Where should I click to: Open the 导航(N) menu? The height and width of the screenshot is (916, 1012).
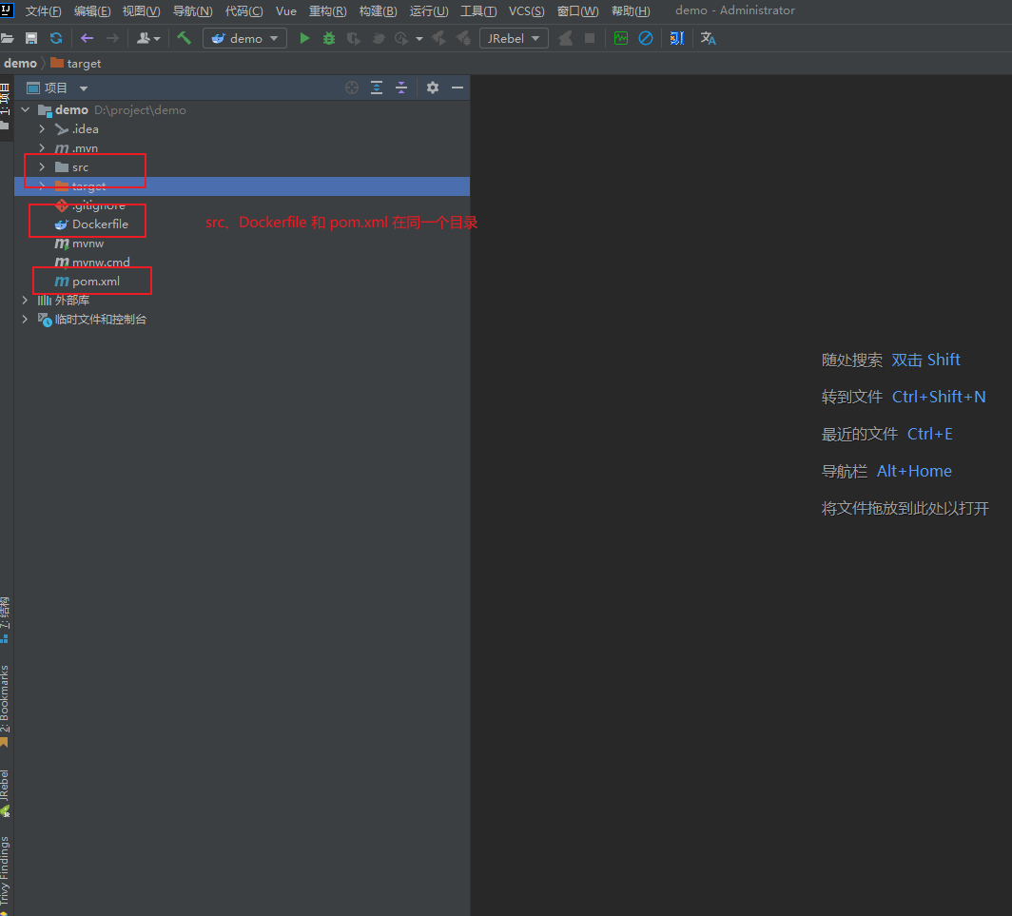[192, 11]
